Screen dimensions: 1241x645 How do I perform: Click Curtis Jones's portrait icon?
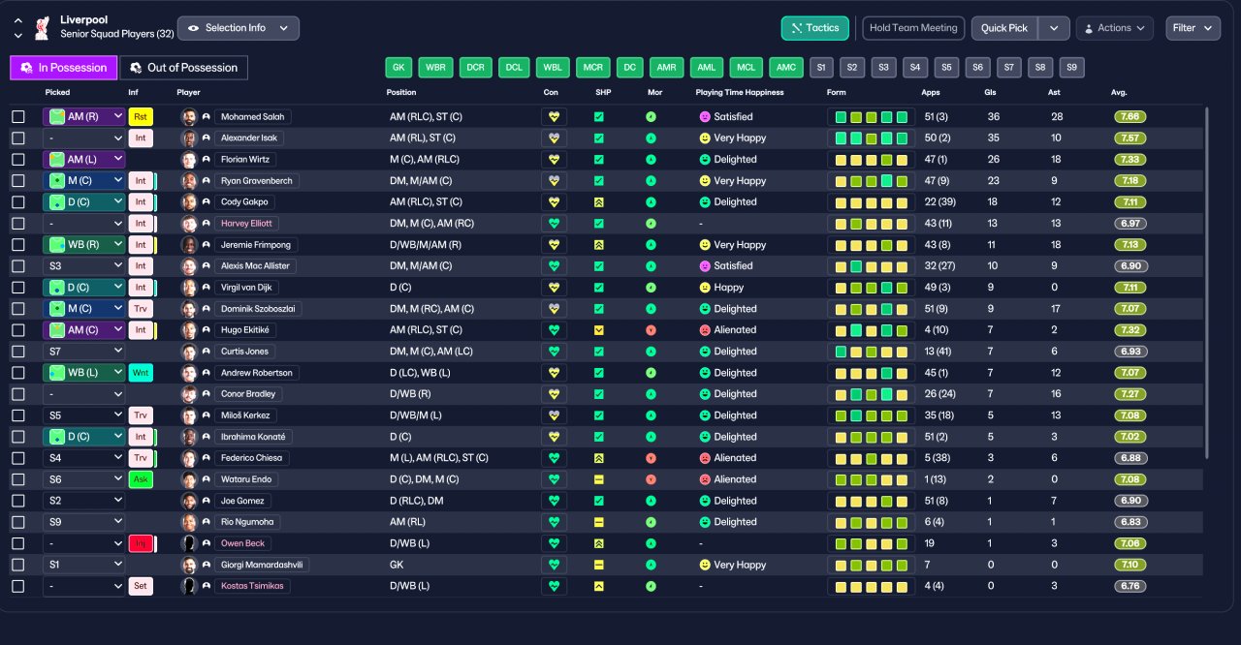point(189,352)
